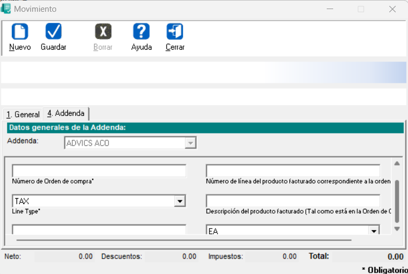Expand the Line Type dropdown showing TAX
The width and height of the screenshot is (408, 274).
click(180, 201)
